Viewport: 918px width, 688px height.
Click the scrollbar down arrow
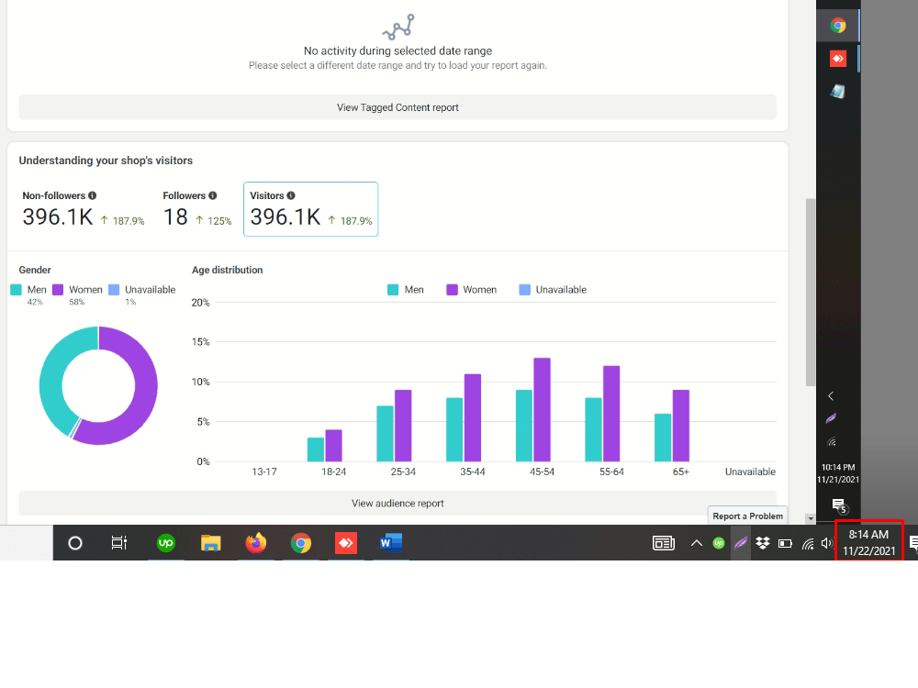[811, 519]
